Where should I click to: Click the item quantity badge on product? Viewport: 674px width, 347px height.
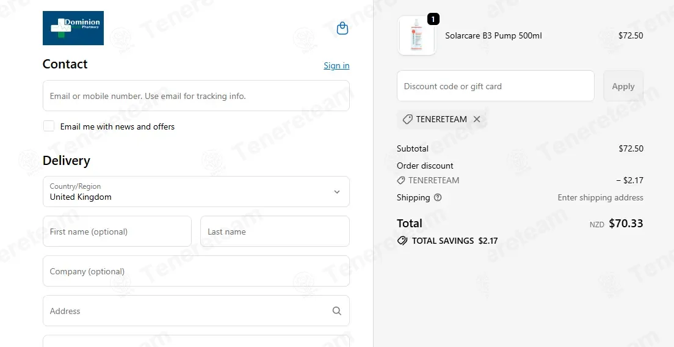tap(433, 20)
